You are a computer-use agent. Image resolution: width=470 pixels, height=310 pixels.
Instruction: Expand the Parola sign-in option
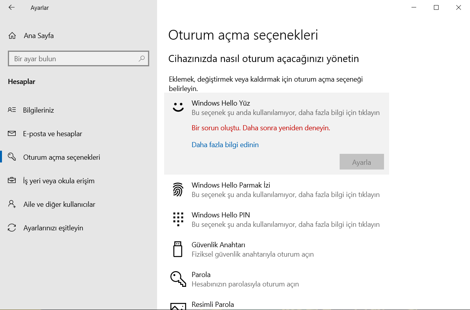pyautogui.click(x=276, y=279)
